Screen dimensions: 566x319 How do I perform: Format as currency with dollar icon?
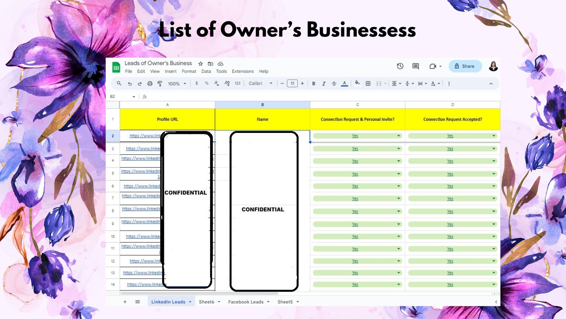(x=197, y=83)
